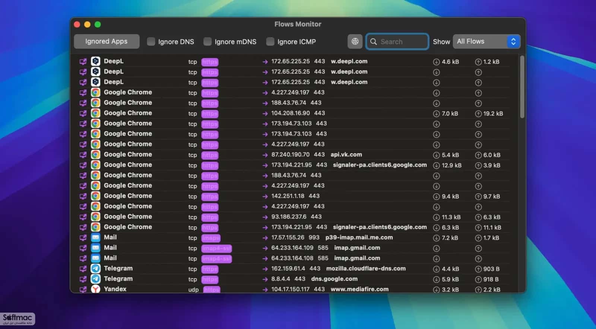Image resolution: width=596 pixels, height=329 pixels.
Task: Click the upload icon beside 9.7 kB
Action: tap(478, 196)
